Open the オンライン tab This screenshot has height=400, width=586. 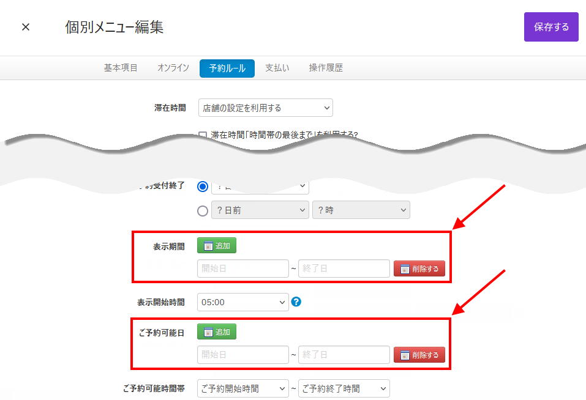173,68
